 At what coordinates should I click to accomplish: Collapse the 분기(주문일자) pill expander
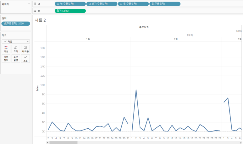(x=89, y=4)
